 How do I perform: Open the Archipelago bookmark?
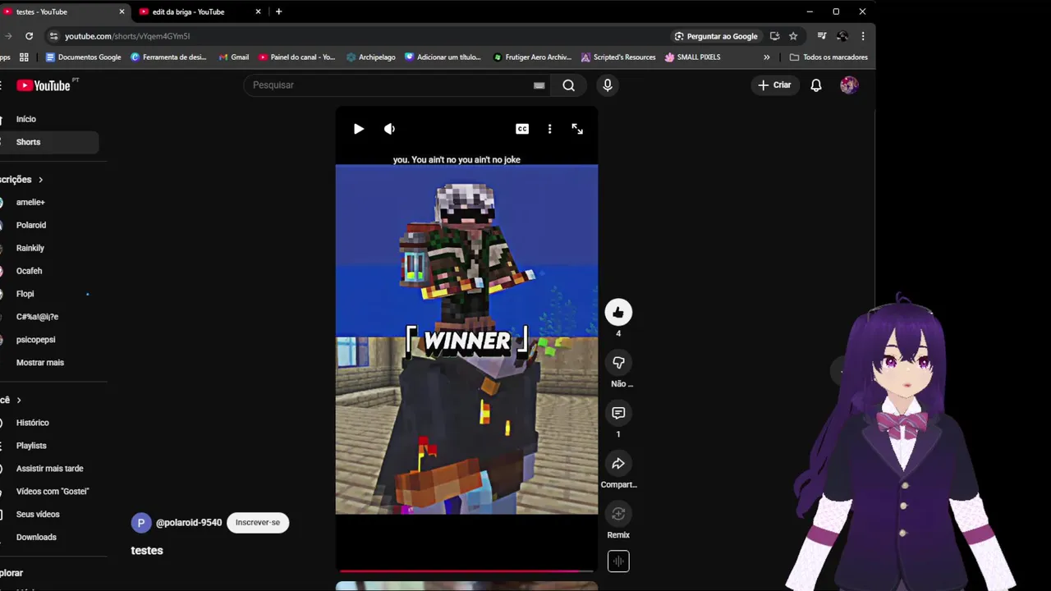pyautogui.click(x=371, y=57)
